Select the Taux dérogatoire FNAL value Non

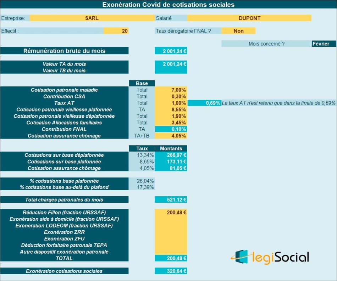238,31
